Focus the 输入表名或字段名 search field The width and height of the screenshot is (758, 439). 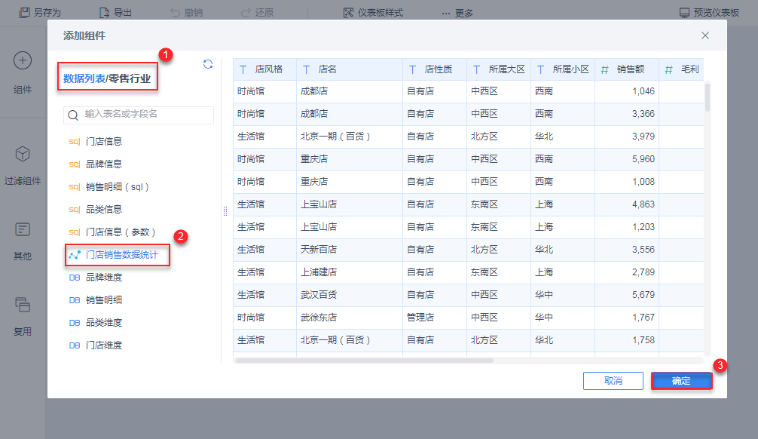tap(138, 115)
